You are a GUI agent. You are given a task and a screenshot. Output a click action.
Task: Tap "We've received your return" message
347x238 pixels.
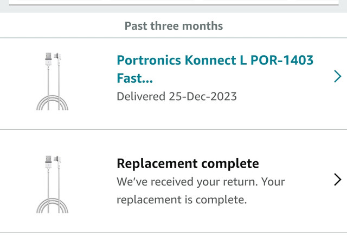pos(201,182)
